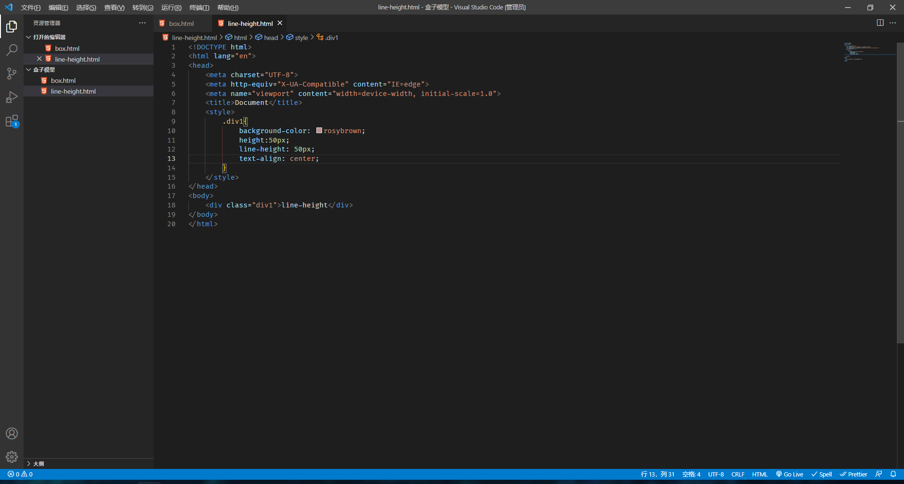Open the Accounts menu icon
The image size is (904, 484).
tap(12, 433)
